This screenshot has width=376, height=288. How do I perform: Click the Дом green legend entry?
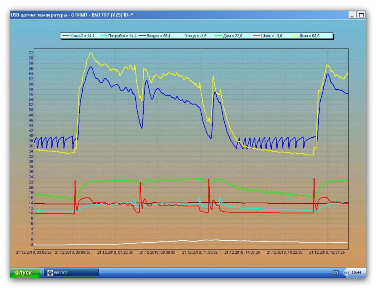click(x=228, y=36)
